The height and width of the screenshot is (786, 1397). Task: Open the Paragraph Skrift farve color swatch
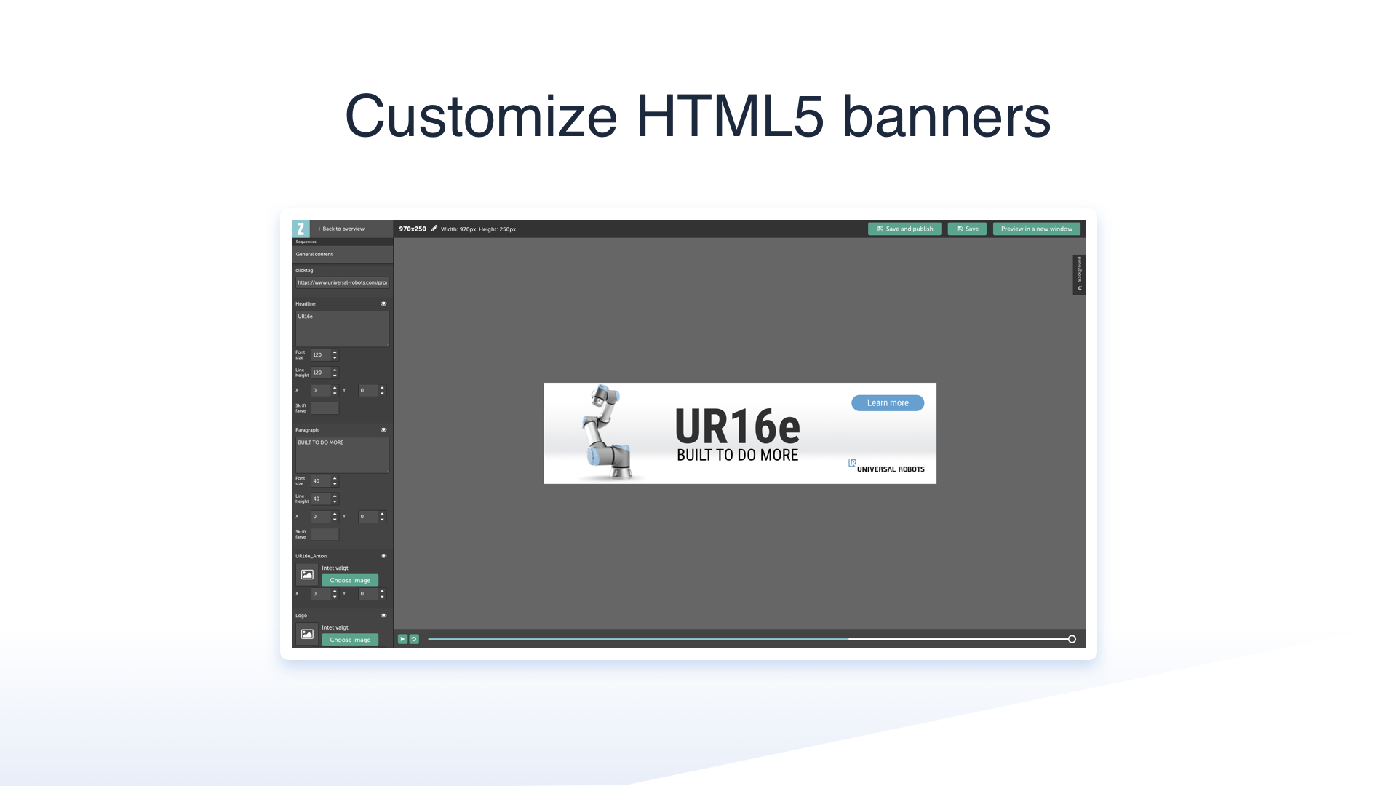tap(325, 534)
